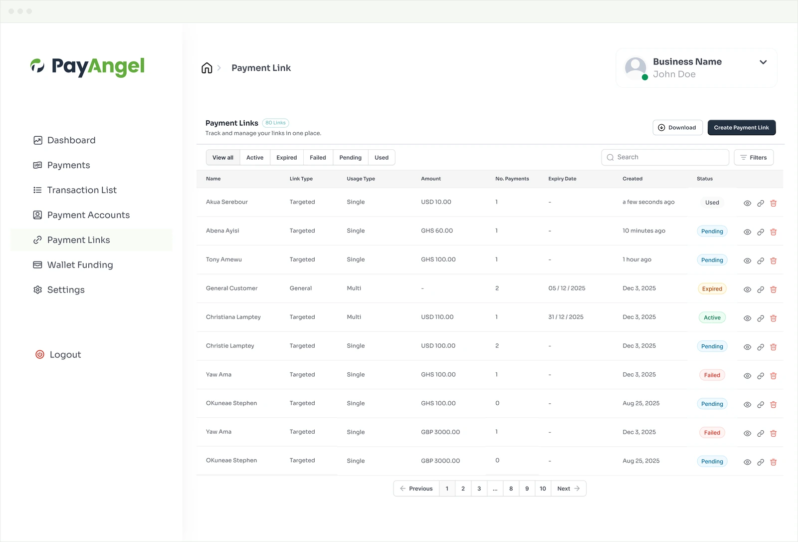Viewport: 798px width, 542px height.
Task: Open the Filters options
Action: click(754, 157)
